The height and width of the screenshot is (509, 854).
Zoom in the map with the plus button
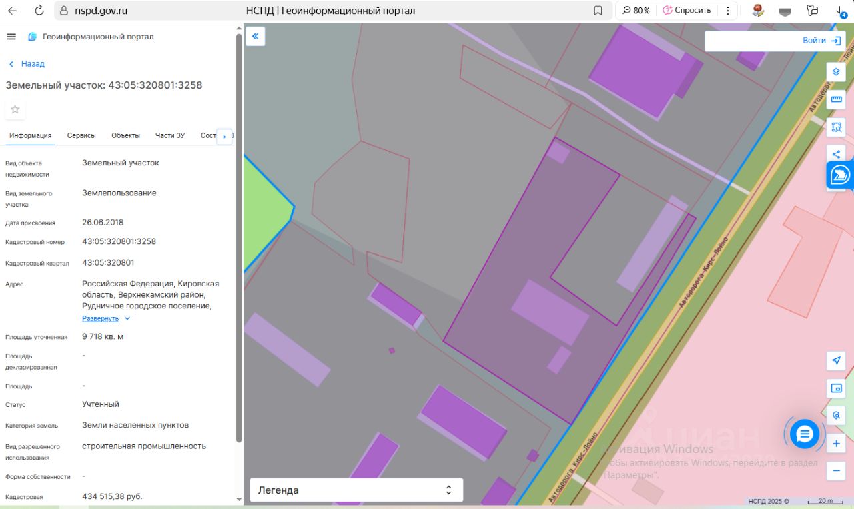click(836, 443)
